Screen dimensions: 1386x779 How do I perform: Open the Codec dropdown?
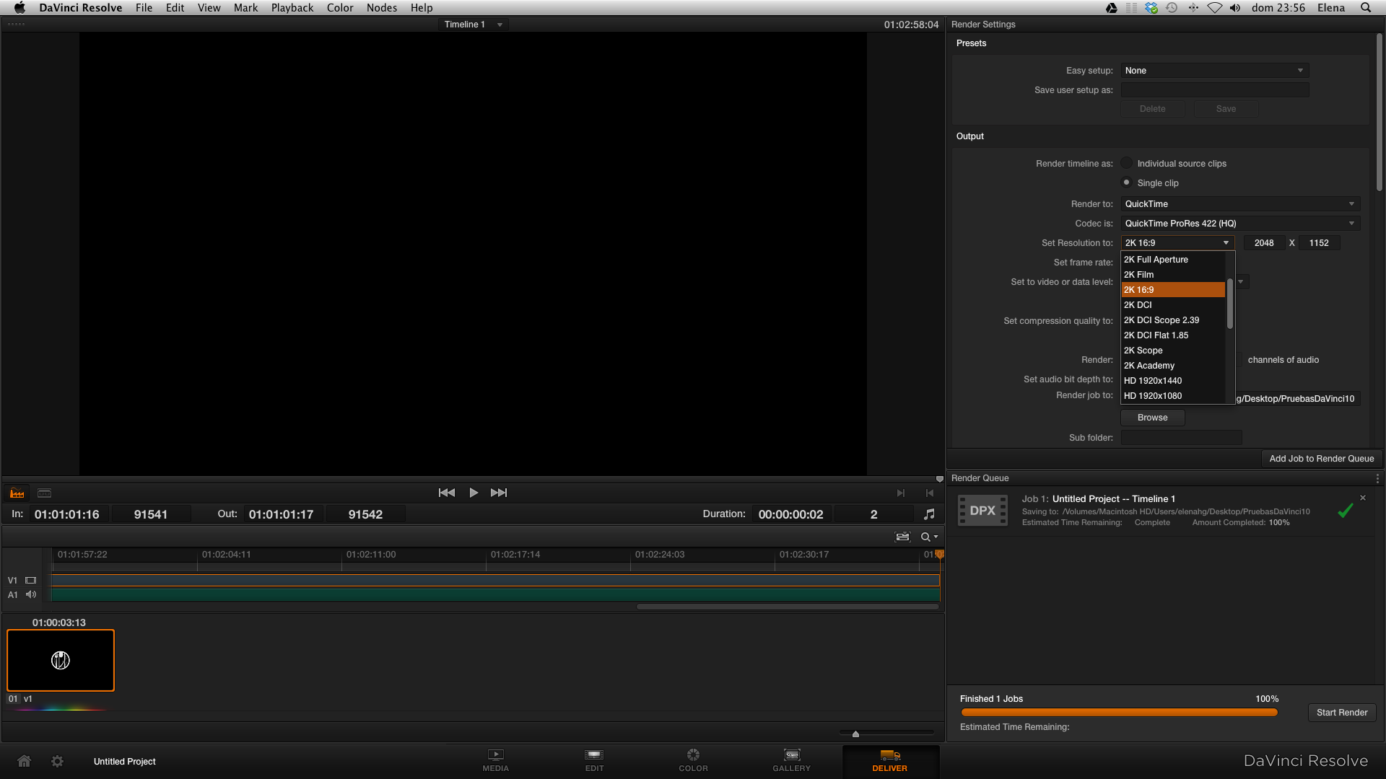point(1240,224)
